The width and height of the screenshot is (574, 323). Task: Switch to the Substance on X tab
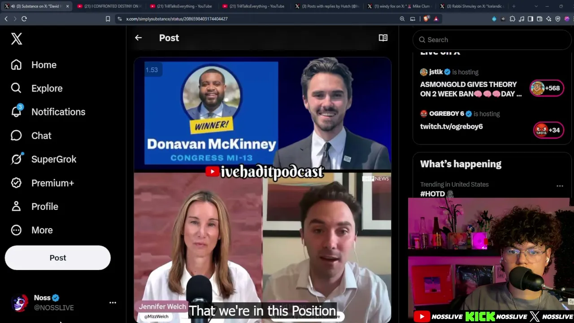click(36, 6)
